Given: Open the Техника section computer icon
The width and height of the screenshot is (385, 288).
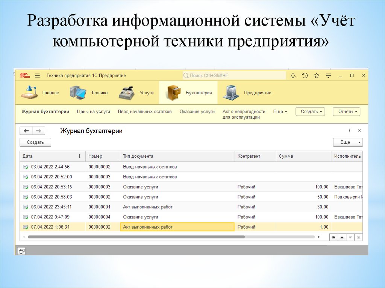Looking at the screenshot, I should (78, 92).
